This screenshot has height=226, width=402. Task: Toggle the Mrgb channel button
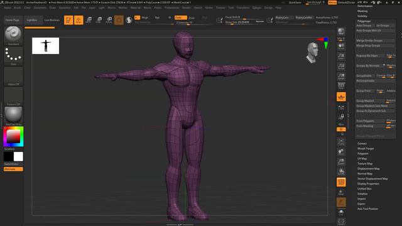[145, 18]
